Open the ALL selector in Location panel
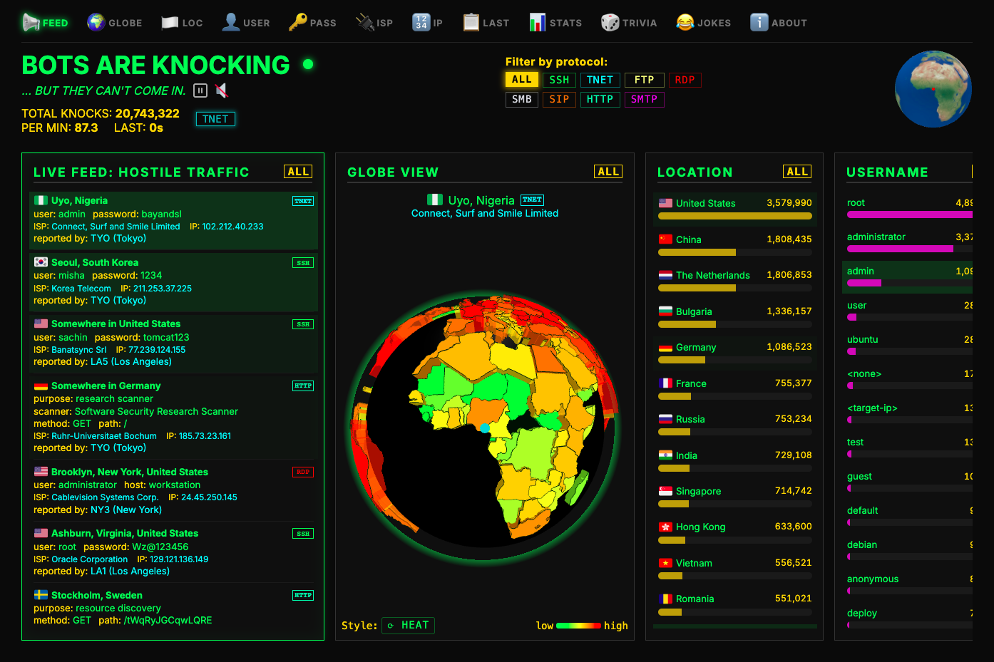Image resolution: width=994 pixels, height=662 pixels. click(797, 172)
